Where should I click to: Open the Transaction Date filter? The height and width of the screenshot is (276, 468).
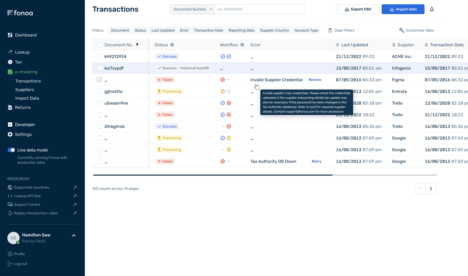209,30
